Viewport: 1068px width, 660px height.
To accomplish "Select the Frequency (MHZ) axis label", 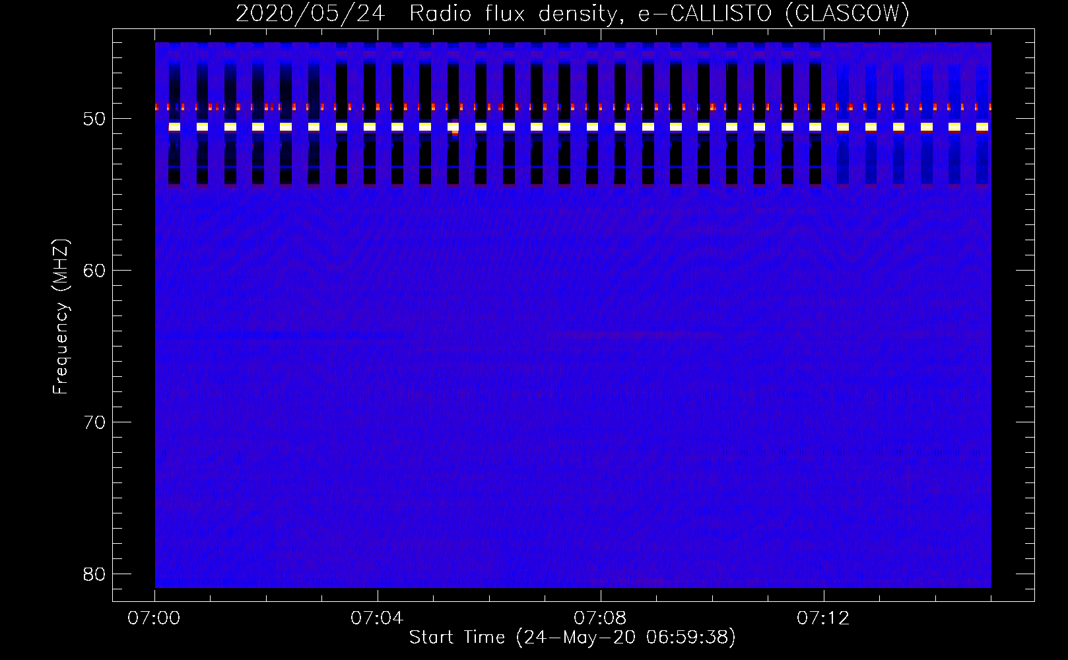I will (61, 317).
